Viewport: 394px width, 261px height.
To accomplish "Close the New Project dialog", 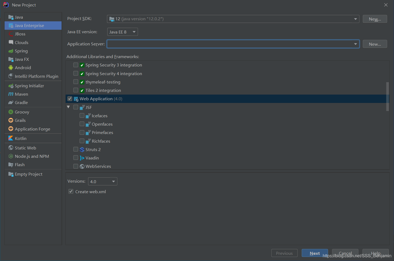I will (x=386, y=5).
